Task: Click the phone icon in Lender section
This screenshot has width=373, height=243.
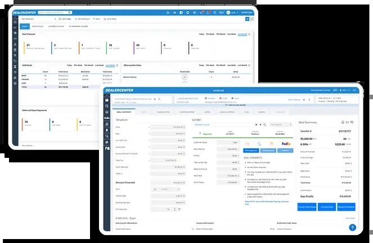Action: (x=259, y=144)
